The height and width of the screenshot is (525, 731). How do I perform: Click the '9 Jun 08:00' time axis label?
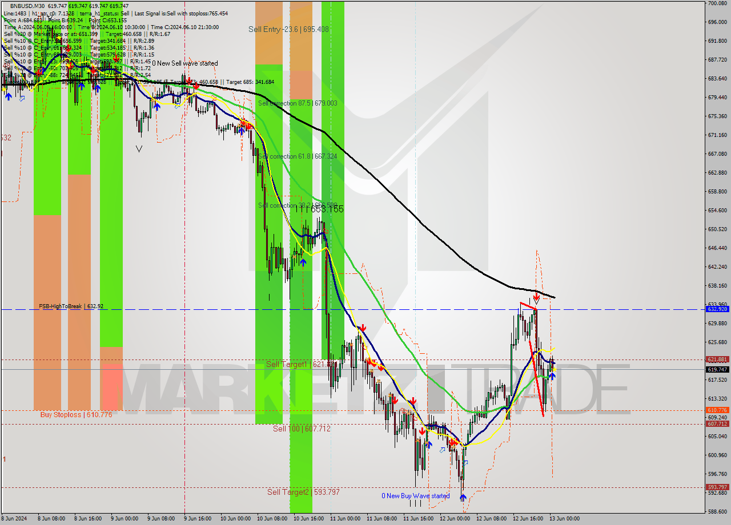pos(161,519)
